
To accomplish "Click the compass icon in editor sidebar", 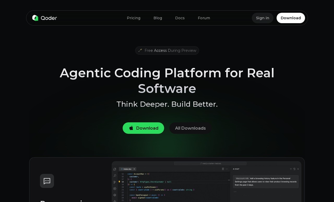I will (x=115, y=188).
